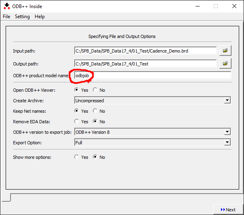This screenshot has width=244, height=215.
Task: Browse for the Output path folder
Action: click(225, 63)
